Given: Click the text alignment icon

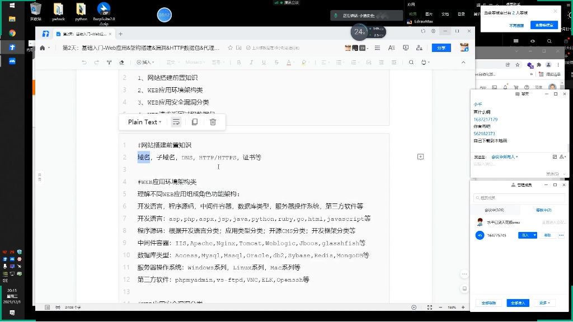Looking at the screenshot, I should 324,63.
